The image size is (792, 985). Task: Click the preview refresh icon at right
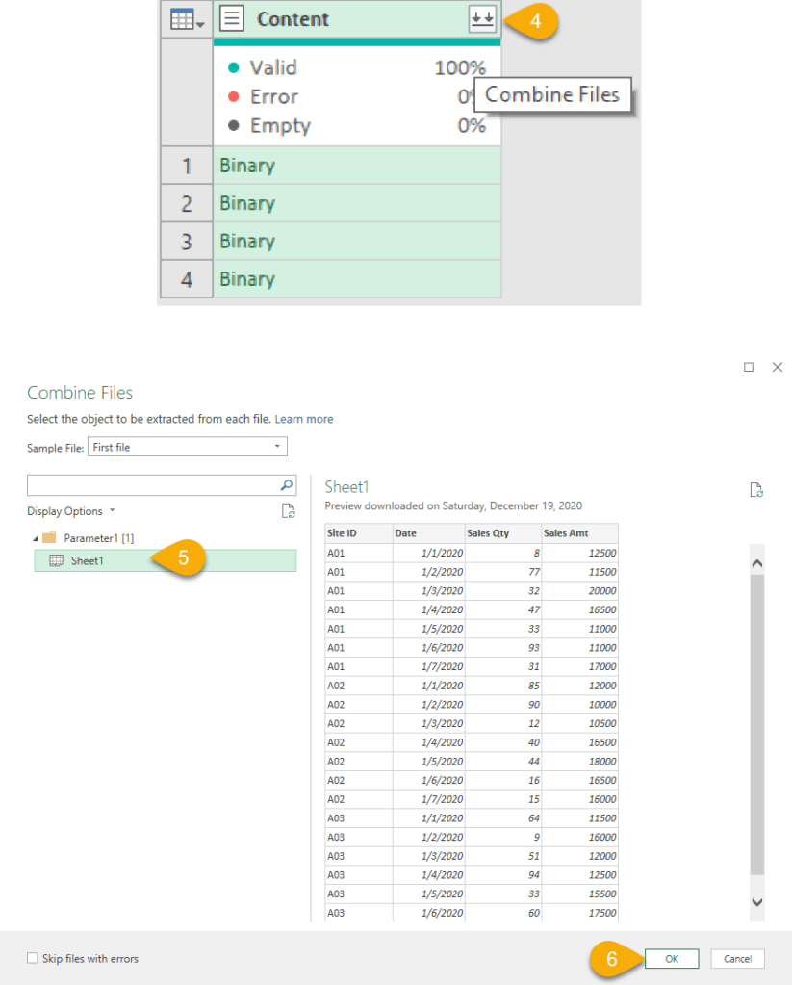click(x=756, y=490)
